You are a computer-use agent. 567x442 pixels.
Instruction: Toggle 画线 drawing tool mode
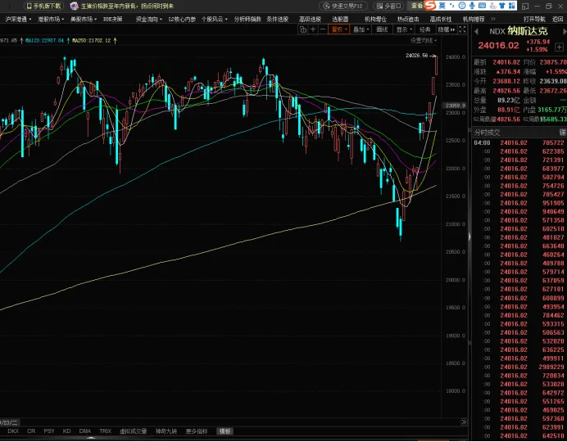pos(382,29)
